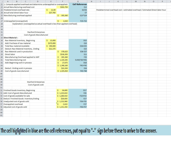Select row 26 header
The image size is (171, 158).
point(2,18)
